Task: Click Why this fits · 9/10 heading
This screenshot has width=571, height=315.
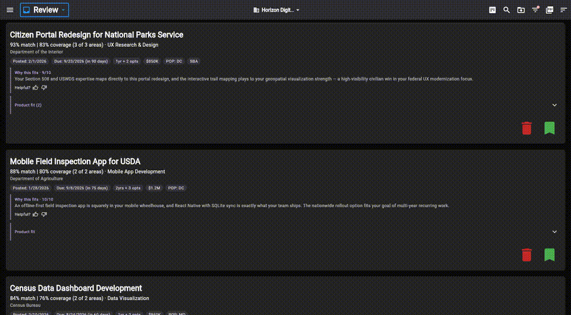Action: (32, 73)
